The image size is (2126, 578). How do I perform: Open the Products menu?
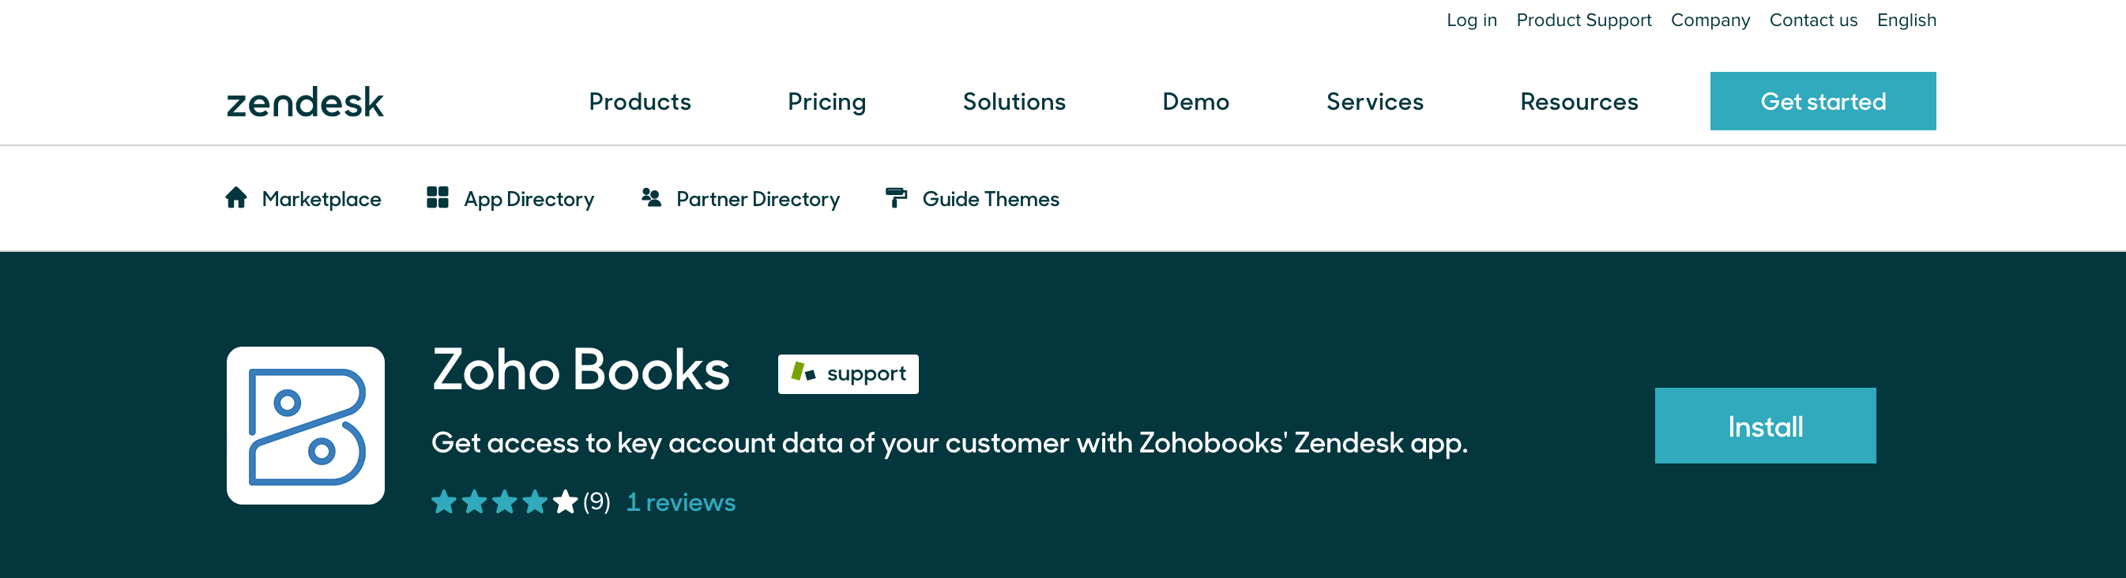tap(640, 101)
